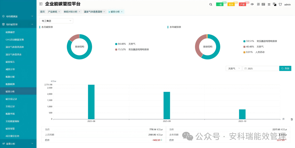Enter fullscreen with the expand arrows icon
295x148 pixels.
point(269,4)
